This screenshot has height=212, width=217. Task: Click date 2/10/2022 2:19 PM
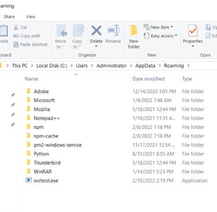tap(153, 181)
